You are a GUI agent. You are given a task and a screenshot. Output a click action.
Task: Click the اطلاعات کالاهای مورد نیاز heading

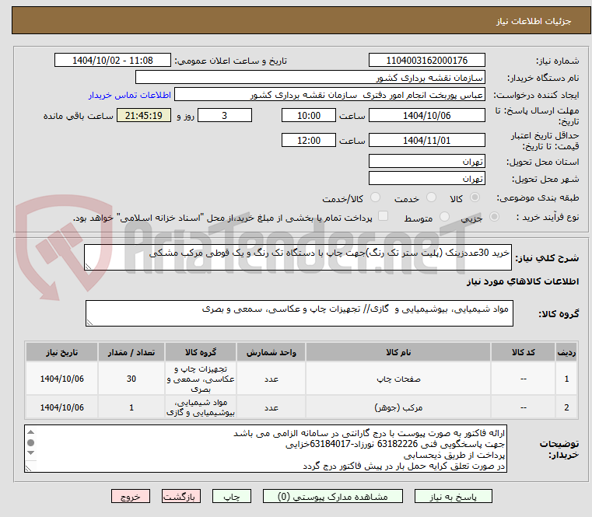pyautogui.click(x=523, y=281)
